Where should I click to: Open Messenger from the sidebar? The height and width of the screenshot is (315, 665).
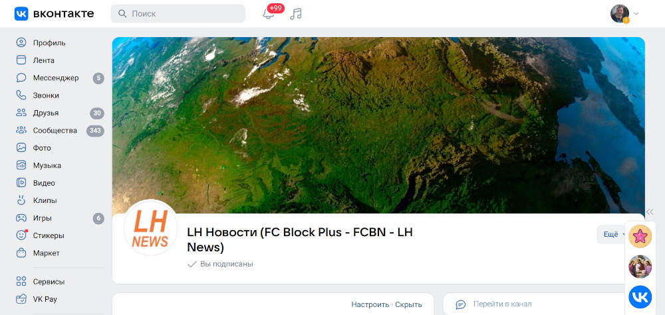(x=59, y=78)
